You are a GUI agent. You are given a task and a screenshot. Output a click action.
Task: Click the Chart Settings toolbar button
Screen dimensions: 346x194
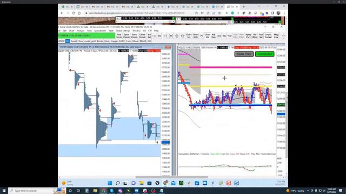(189, 36)
